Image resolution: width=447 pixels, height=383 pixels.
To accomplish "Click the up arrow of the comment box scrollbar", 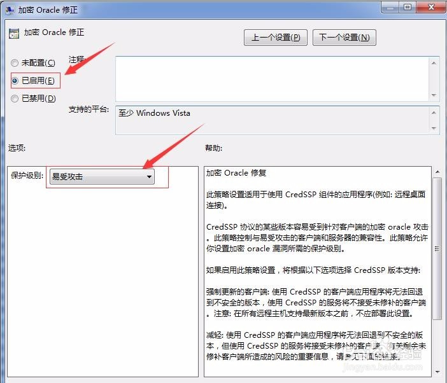I will pos(434,63).
